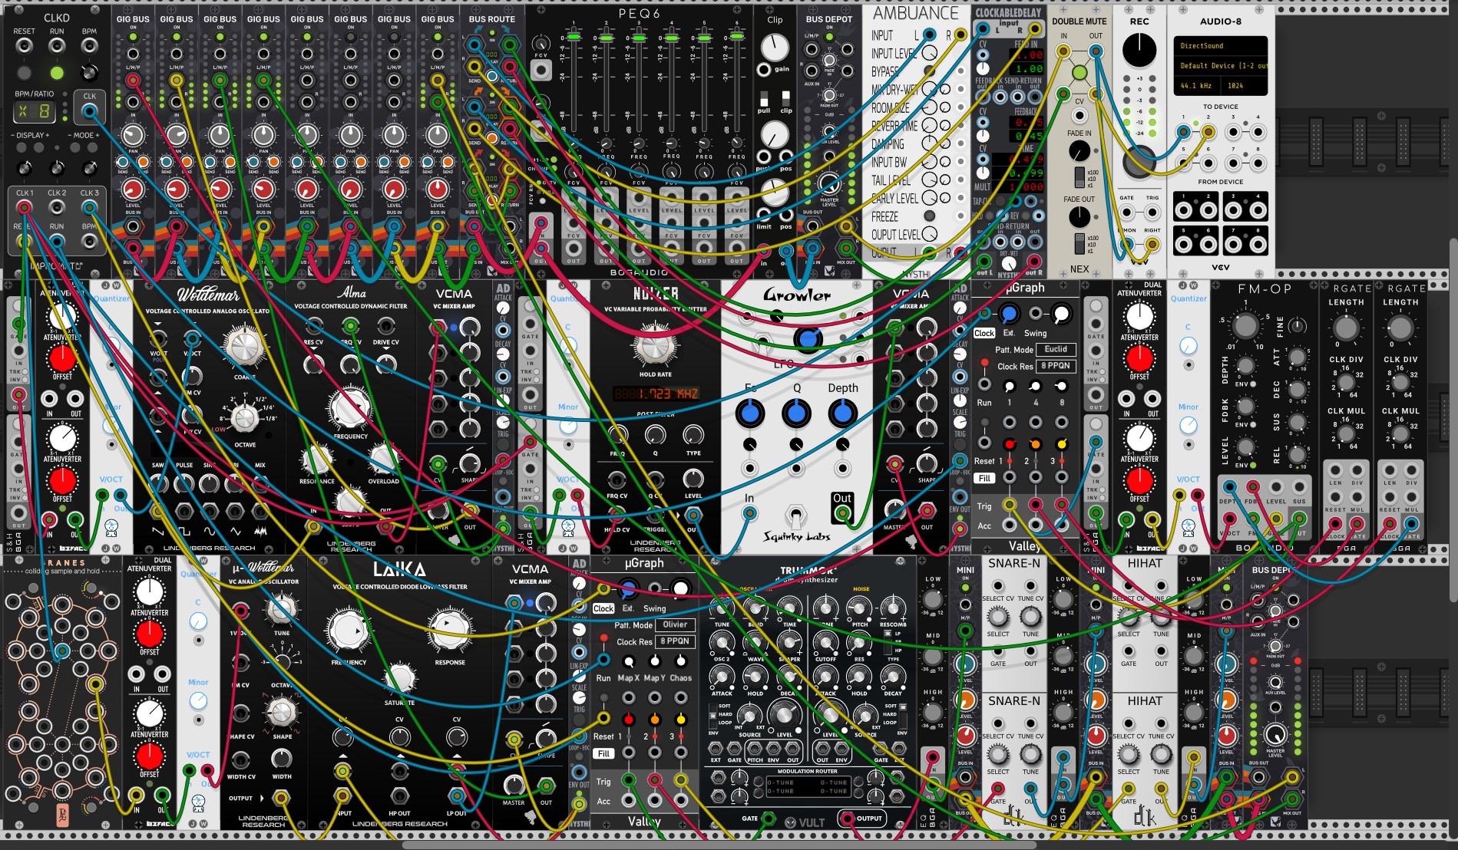Image resolution: width=1458 pixels, height=850 pixels.
Task: Click the CLKD RESET input jack
Action: [x=25, y=46]
